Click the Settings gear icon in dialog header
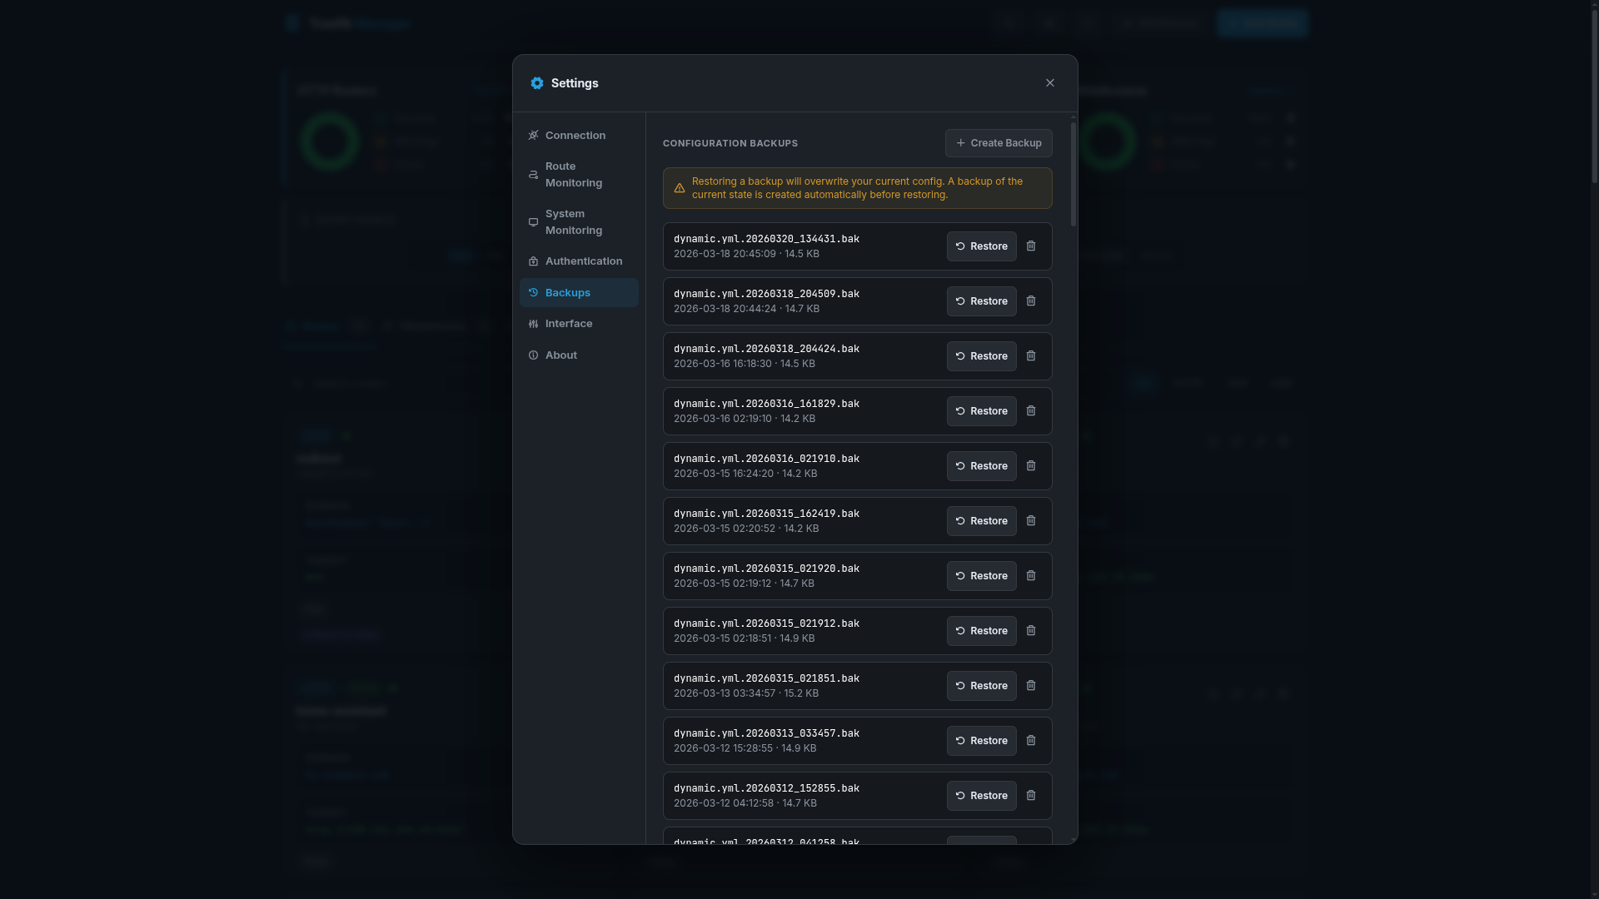Viewport: 1599px width, 899px height. 537,83
